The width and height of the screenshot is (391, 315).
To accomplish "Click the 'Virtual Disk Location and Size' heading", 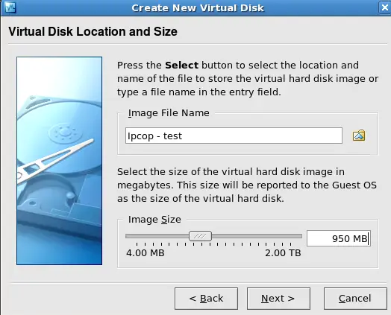I will (93, 31).
